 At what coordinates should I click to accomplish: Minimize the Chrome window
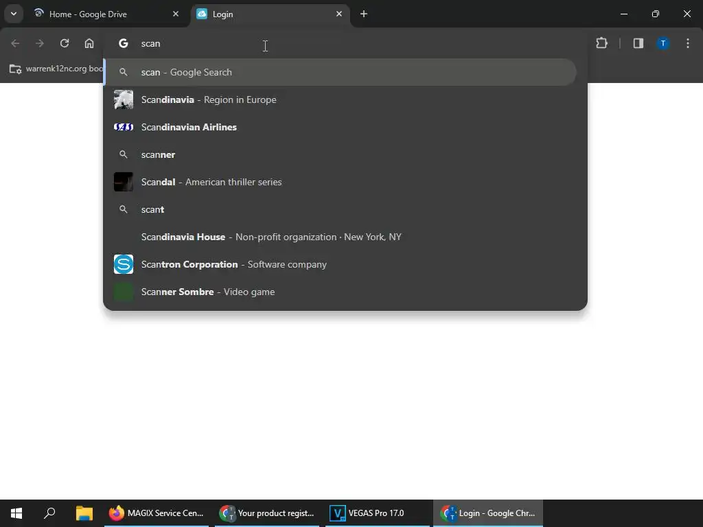coord(623,14)
